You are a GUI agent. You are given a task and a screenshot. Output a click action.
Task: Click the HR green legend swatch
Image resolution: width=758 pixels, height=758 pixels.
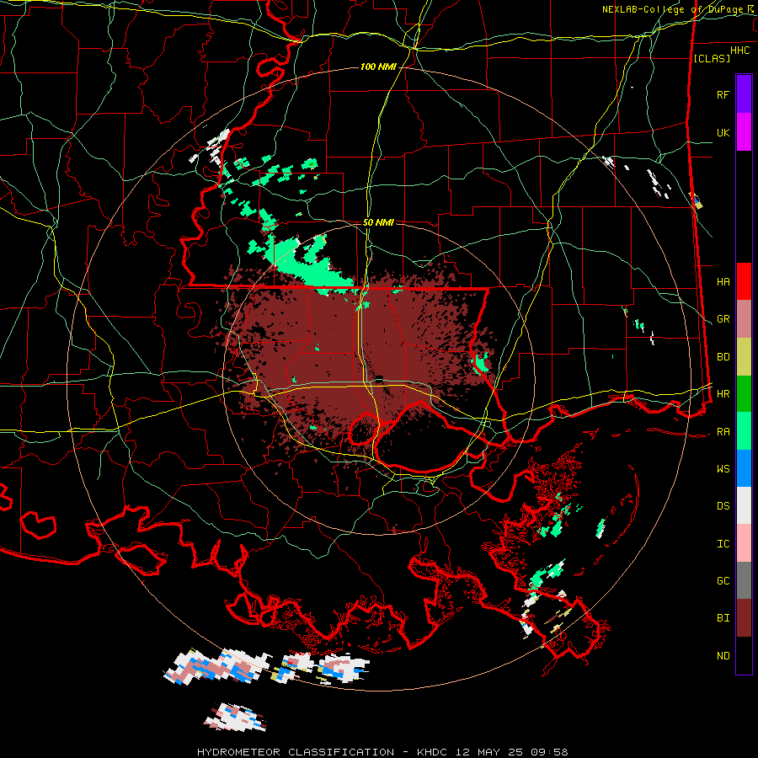(744, 394)
